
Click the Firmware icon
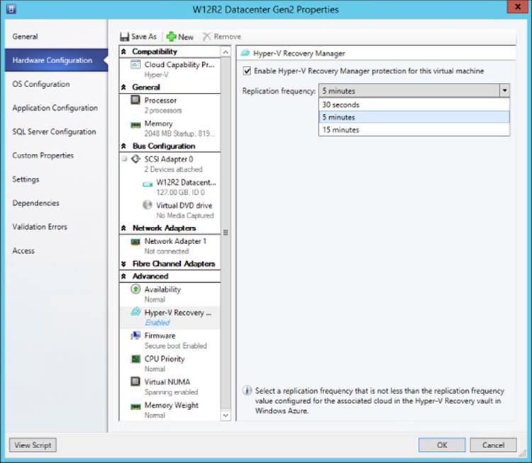pyautogui.click(x=135, y=335)
